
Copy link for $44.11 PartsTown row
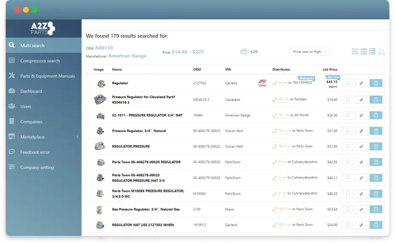pyautogui.click(x=361, y=178)
